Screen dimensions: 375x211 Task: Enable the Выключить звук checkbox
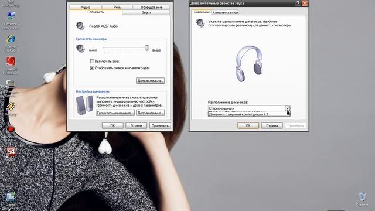92,61
